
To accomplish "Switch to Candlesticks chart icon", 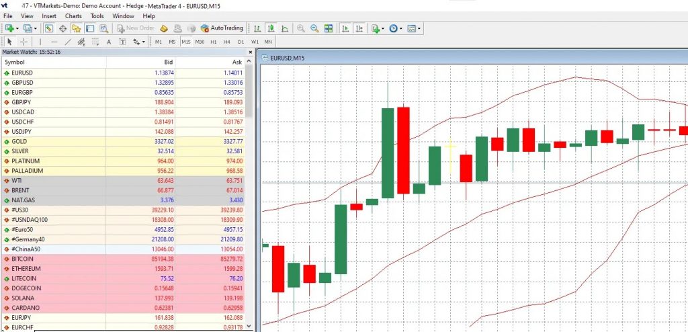I will coord(271,28).
